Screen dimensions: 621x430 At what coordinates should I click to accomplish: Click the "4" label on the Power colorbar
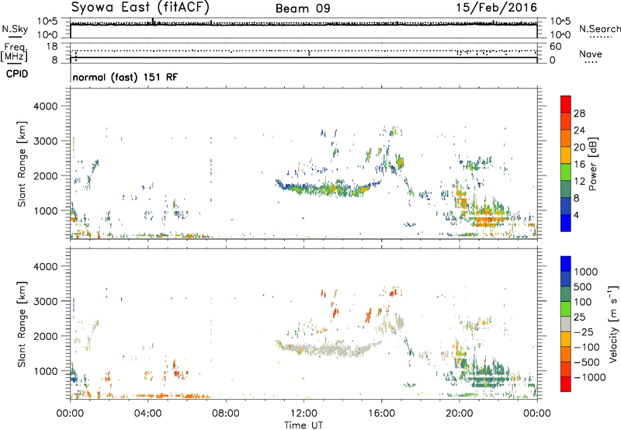[576, 215]
